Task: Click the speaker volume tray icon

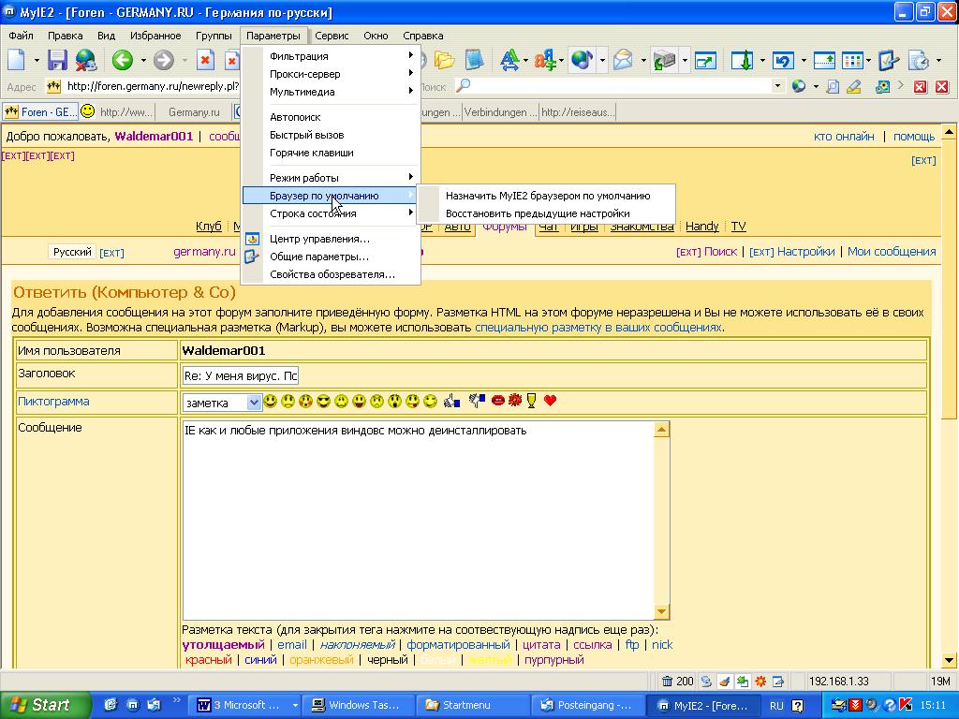Action: (873, 705)
